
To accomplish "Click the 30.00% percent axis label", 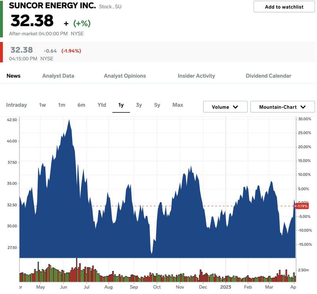I will point(305,119).
